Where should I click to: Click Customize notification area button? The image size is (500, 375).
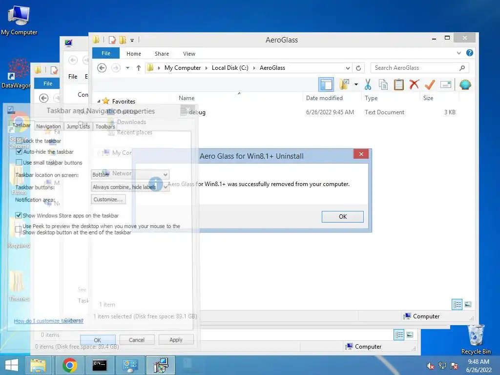[x=108, y=199]
